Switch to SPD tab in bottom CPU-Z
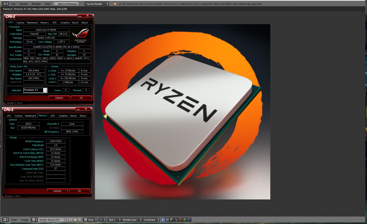 click(53, 116)
